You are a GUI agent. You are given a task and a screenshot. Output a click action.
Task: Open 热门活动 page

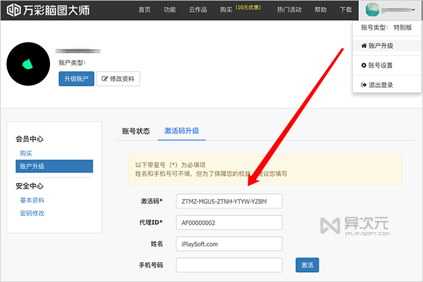(x=289, y=10)
